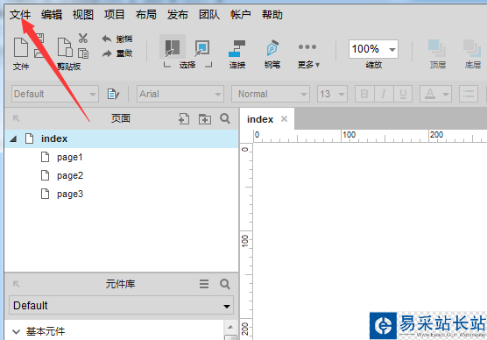Open the 发布 menu
Viewport: 487px width, 340px height.
point(178,15)
